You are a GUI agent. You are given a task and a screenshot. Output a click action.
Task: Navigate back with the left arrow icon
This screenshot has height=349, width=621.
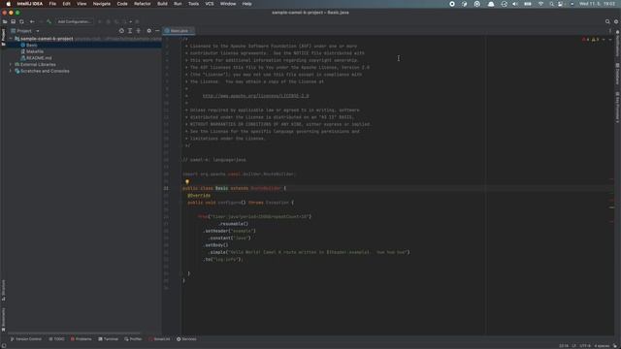tap(32, 21)
